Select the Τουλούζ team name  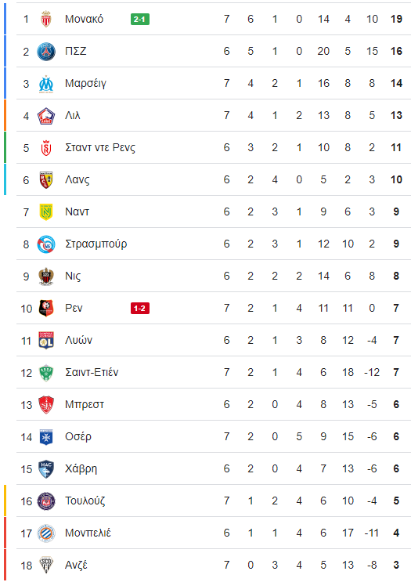click(85, 501)
